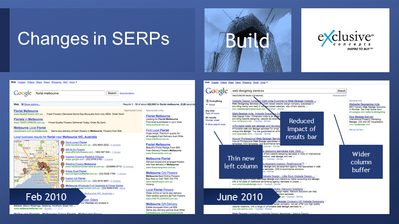Expand 'More' under Everything in sidebar
This screenshot has height=224, width=399.
pyautogui.click(x=211, y=105)
